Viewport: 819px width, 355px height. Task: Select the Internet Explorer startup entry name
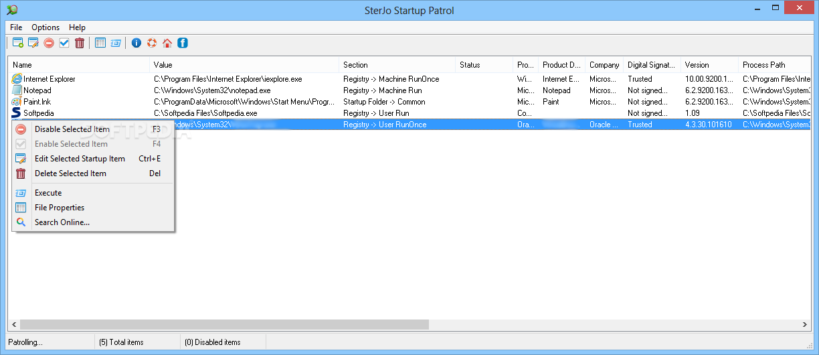click(x=50, y=79)
